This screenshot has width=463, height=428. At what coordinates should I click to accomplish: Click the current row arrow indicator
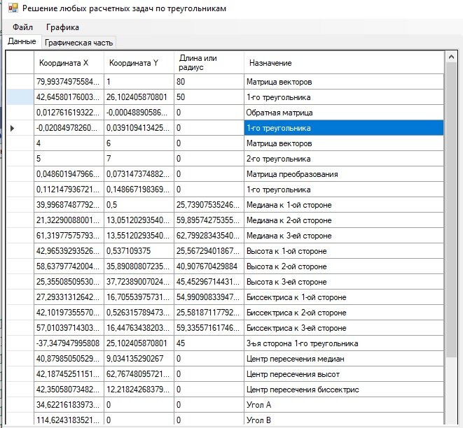click(x=12, y=128)
